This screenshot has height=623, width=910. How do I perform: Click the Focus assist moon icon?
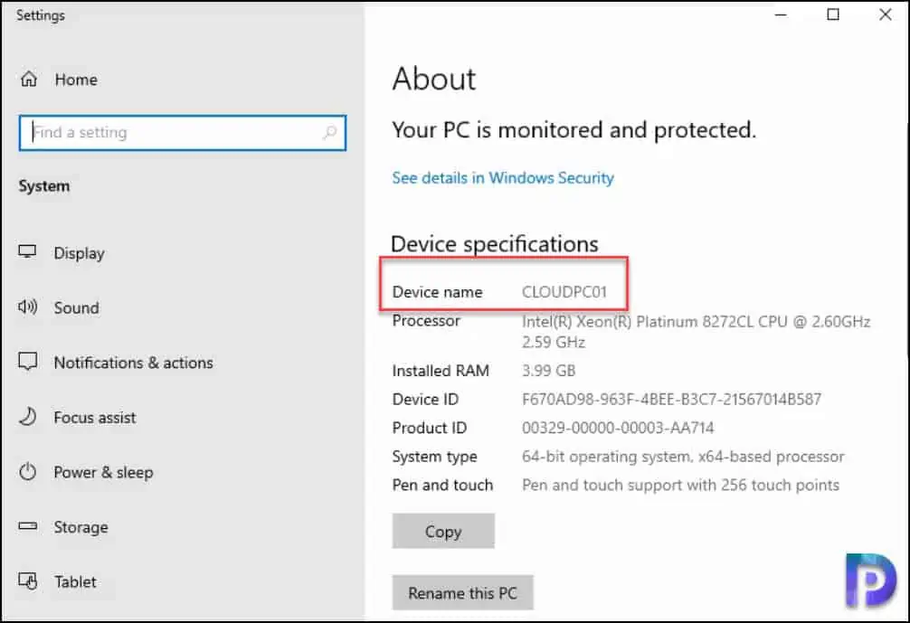tap(27, 417)
